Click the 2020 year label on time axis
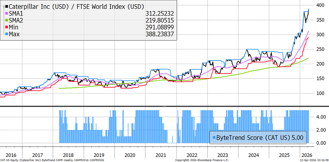329x162 pixels. pyautogui.click(x=130, y=155)
